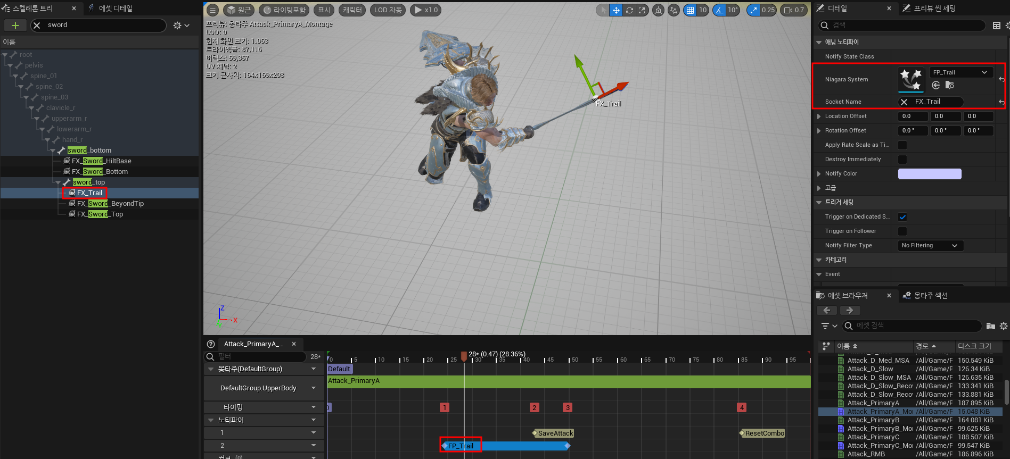This screenshot has width=1010, height=459.
Task: Toggle scale snap icon
Action: click(753, 10)
